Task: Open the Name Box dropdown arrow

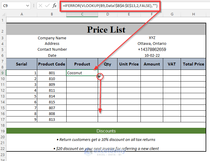Action: point(28,6)
